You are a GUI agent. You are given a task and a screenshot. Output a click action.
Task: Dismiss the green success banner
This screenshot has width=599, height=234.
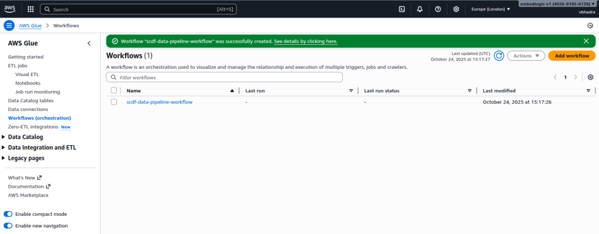click(x=586, y=41)
